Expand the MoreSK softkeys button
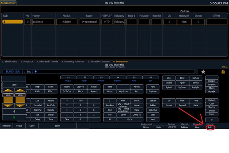The height and width of the screenshot is (153, 229). tap(212, 92)
